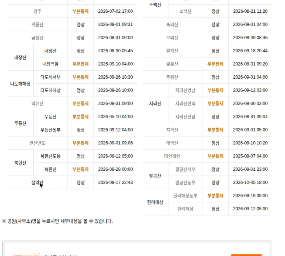Viewport: 285px width, 256px height.
Task: Click 부분통제 status in 한려해상동부 row
Action: pyautogui.click(x=215, y=195)
